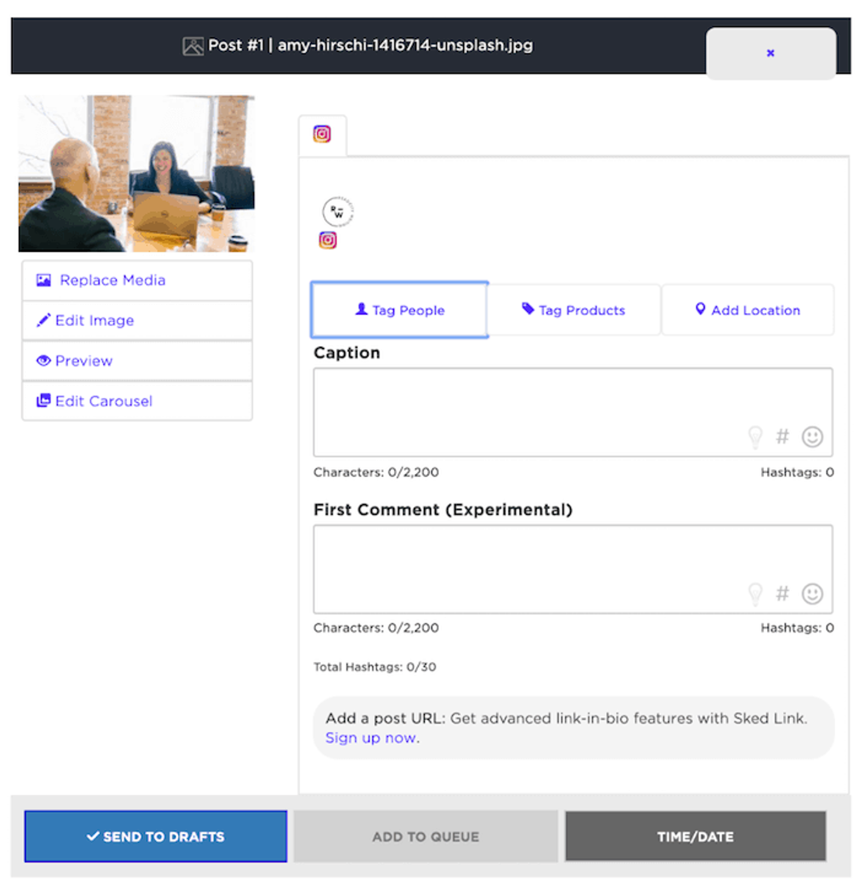Click the Instagram badge below the avatar
Viewport: 859px width, 888px height.
tap(327, 240)
